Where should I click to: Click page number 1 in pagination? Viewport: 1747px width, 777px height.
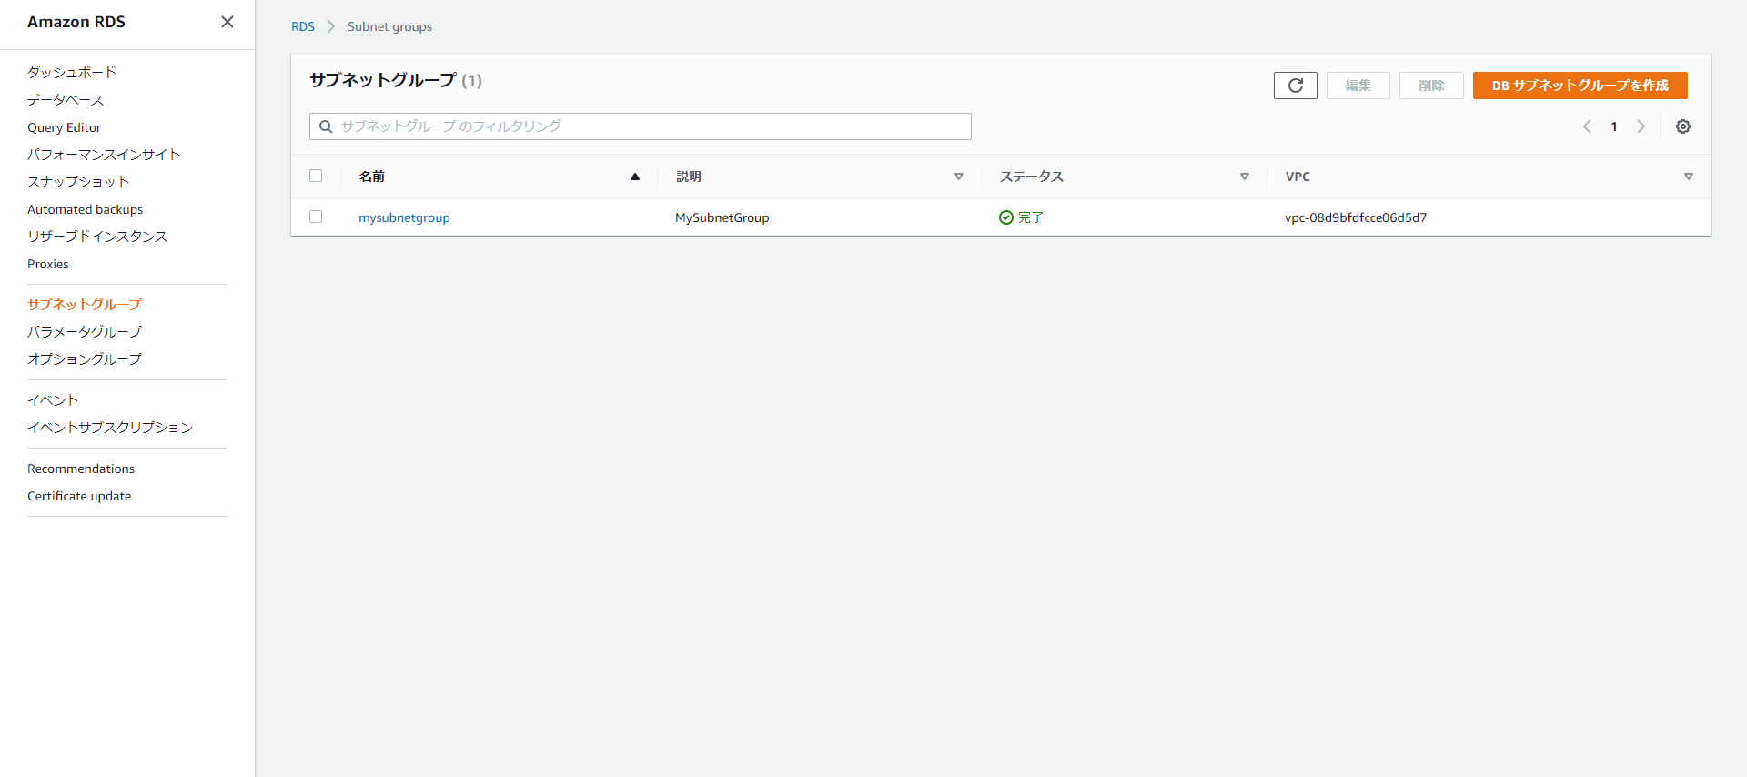(x=1614, y=126)
